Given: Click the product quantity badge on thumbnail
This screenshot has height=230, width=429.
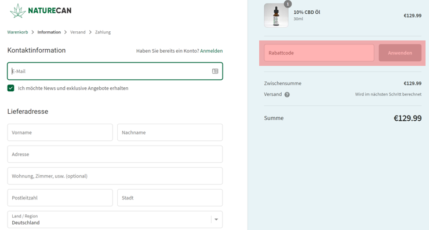Looking at the screenshot, I should (288, 4).
